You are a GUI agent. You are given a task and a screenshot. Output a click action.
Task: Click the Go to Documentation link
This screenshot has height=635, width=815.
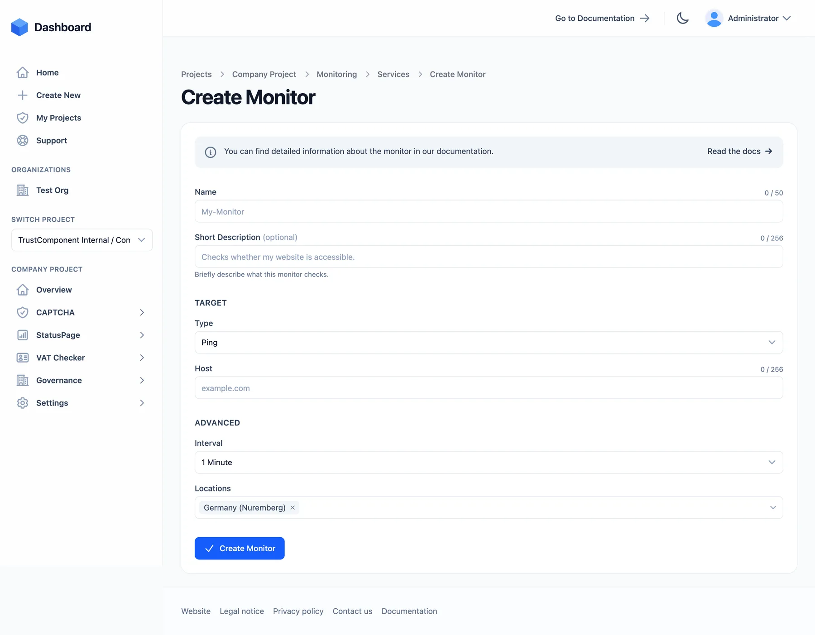point(602,18)
